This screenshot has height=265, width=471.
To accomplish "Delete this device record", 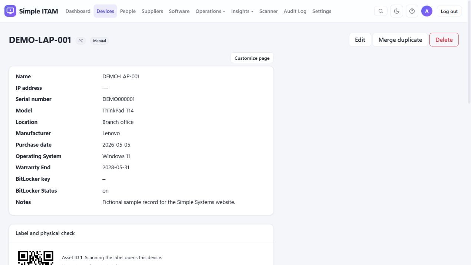I will [x=444, y=40].
